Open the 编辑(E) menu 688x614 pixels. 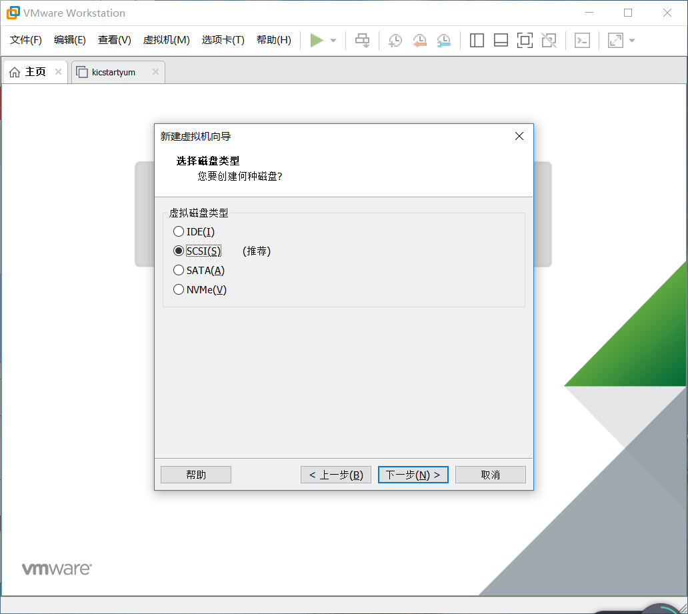coord(70,40)
